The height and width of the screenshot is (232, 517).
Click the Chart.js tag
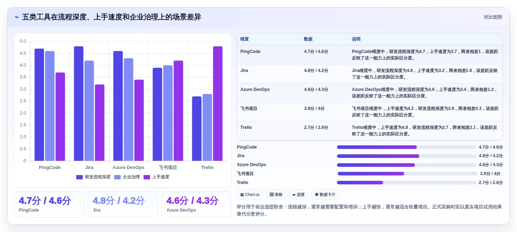[250, 195]
